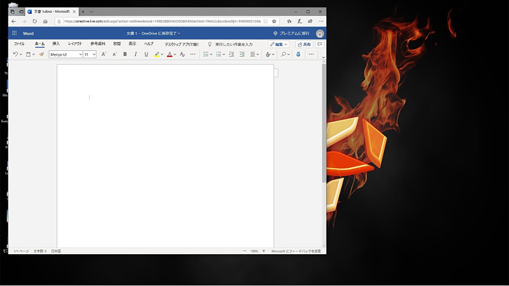Click the paragraph alignment icon
The height and width of the screenshot is (286, 509).
click(x=252, y=54)
